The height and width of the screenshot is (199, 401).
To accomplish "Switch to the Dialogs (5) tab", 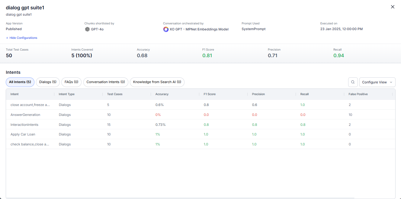I will click(48, 82).
